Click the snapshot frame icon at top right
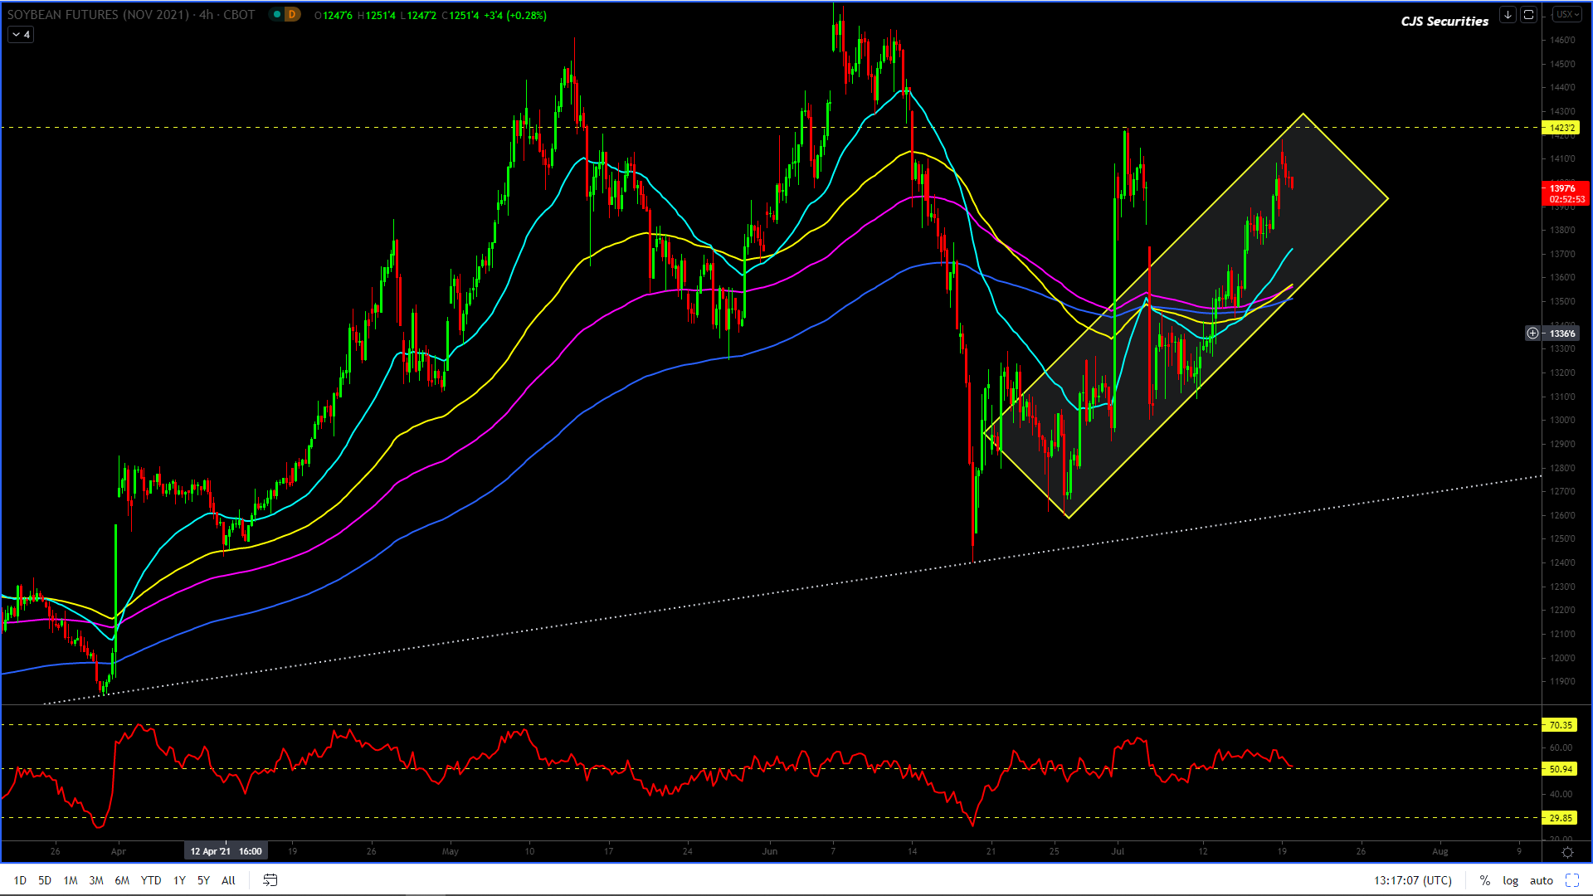The height and width of the screenshot is (896, 1593). (x=1528, y=15)
